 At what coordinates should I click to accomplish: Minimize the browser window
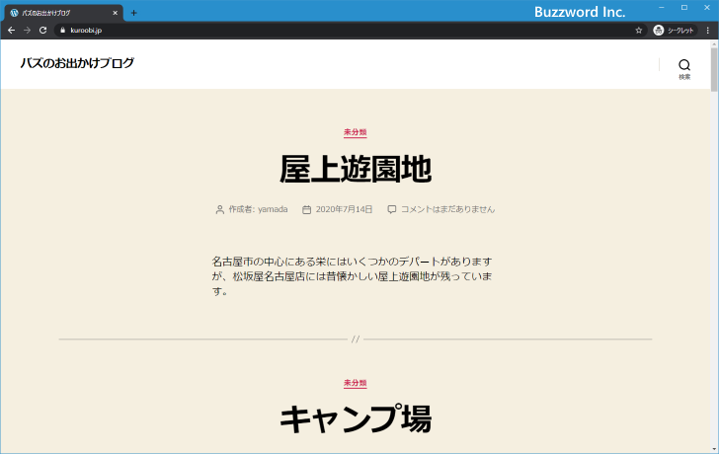coord(662,7)
